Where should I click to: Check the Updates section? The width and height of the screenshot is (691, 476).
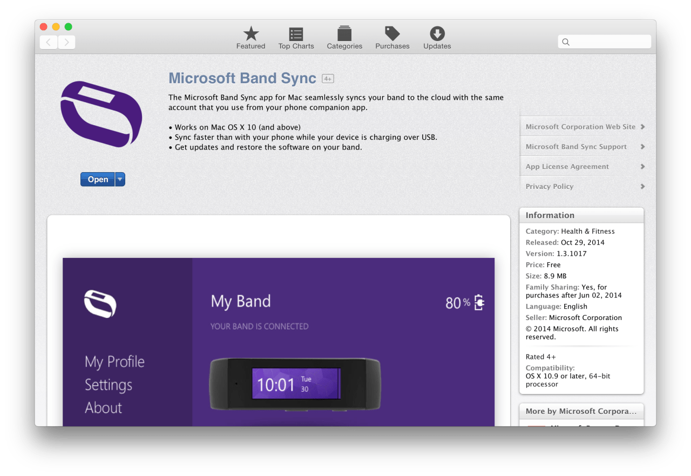pos(437,38)
